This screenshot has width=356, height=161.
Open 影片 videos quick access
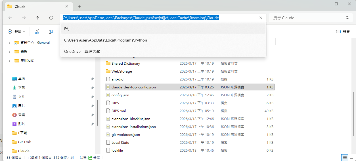coord(19,124)
